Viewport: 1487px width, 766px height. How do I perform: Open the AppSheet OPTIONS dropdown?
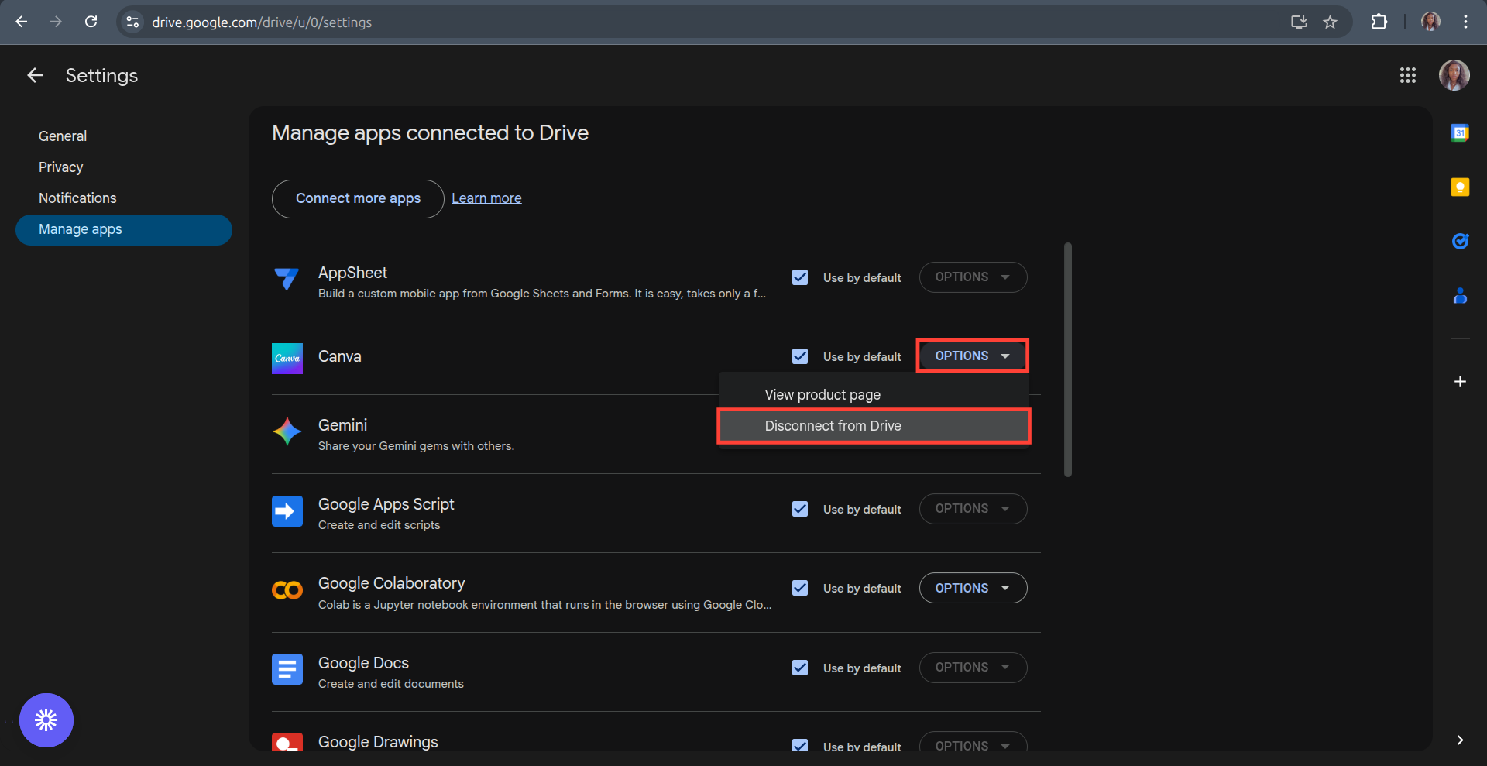click(973, 277)
